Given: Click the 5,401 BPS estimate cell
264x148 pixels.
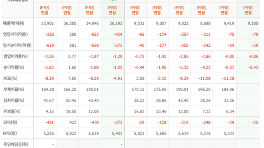Looking at the screenshot, I should click(x=117, y=133).
